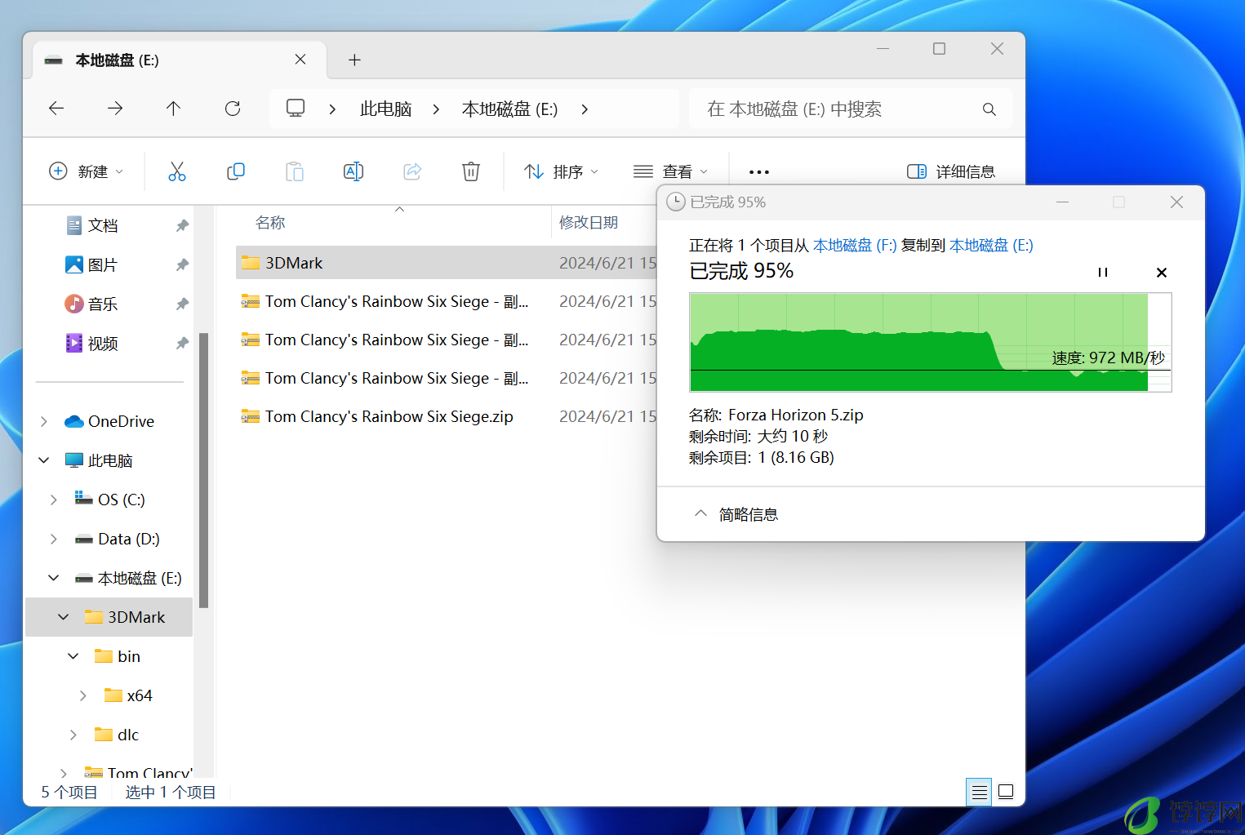Open the 查看 view menu
This screenshot has height=835, width=1245.
(x=670, y=171)
